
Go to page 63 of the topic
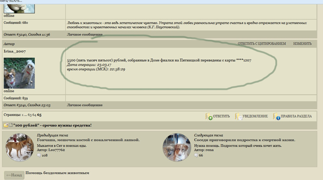click(x=30, y=115)
